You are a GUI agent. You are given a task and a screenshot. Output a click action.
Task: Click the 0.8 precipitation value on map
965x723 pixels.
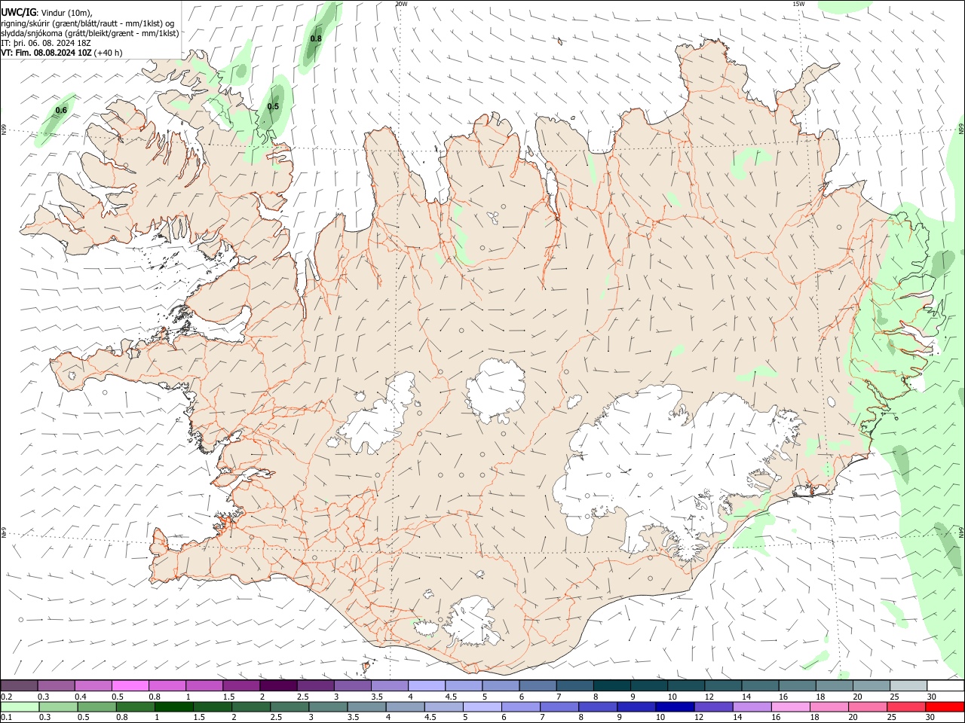point(316,38)
